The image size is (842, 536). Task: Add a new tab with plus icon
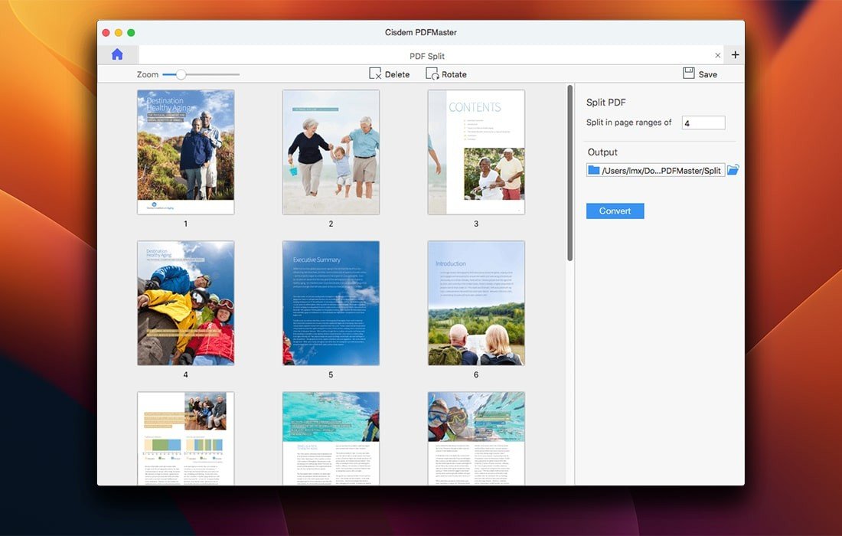point(735,55)
